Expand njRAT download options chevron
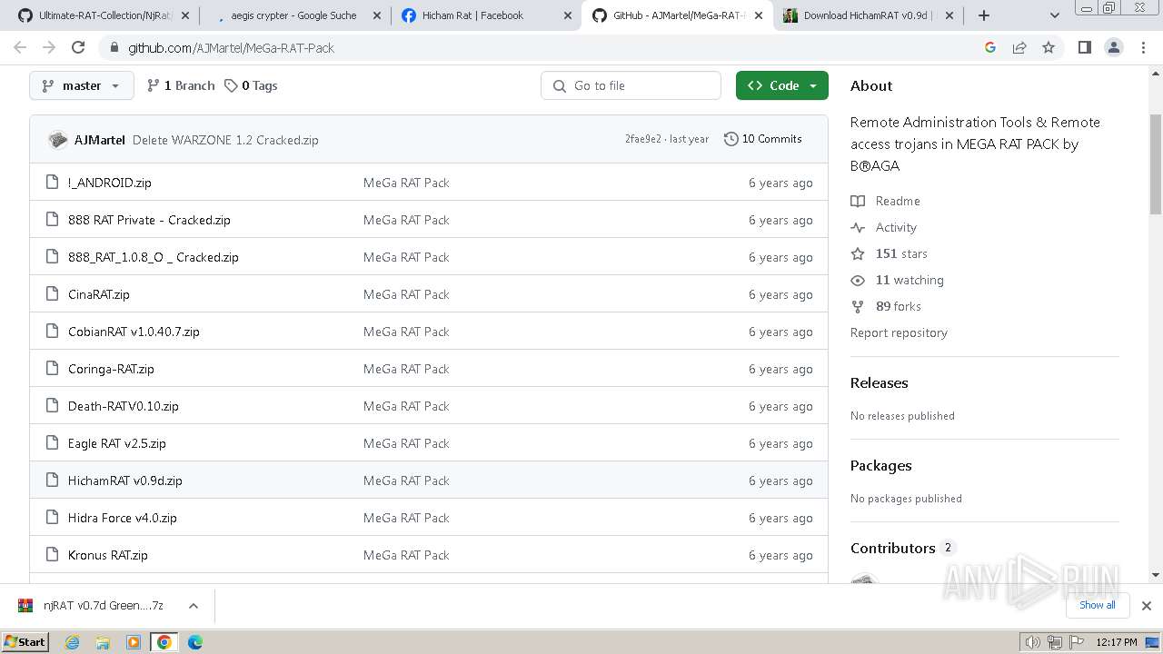Screen dimensions: 1163x654 point(193,605)
